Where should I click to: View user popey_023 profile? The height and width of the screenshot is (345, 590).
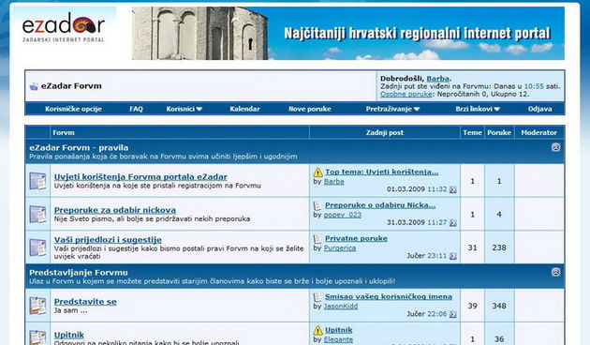click(x=343, y=215)
